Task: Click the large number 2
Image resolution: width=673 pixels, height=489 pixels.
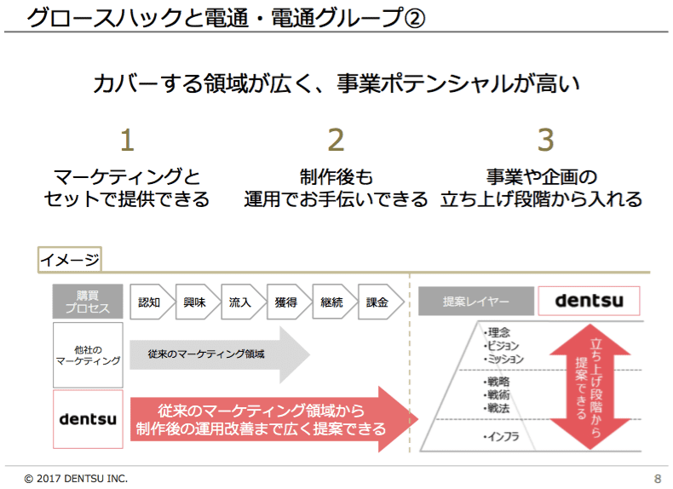Action: click(x=336, y=140)
